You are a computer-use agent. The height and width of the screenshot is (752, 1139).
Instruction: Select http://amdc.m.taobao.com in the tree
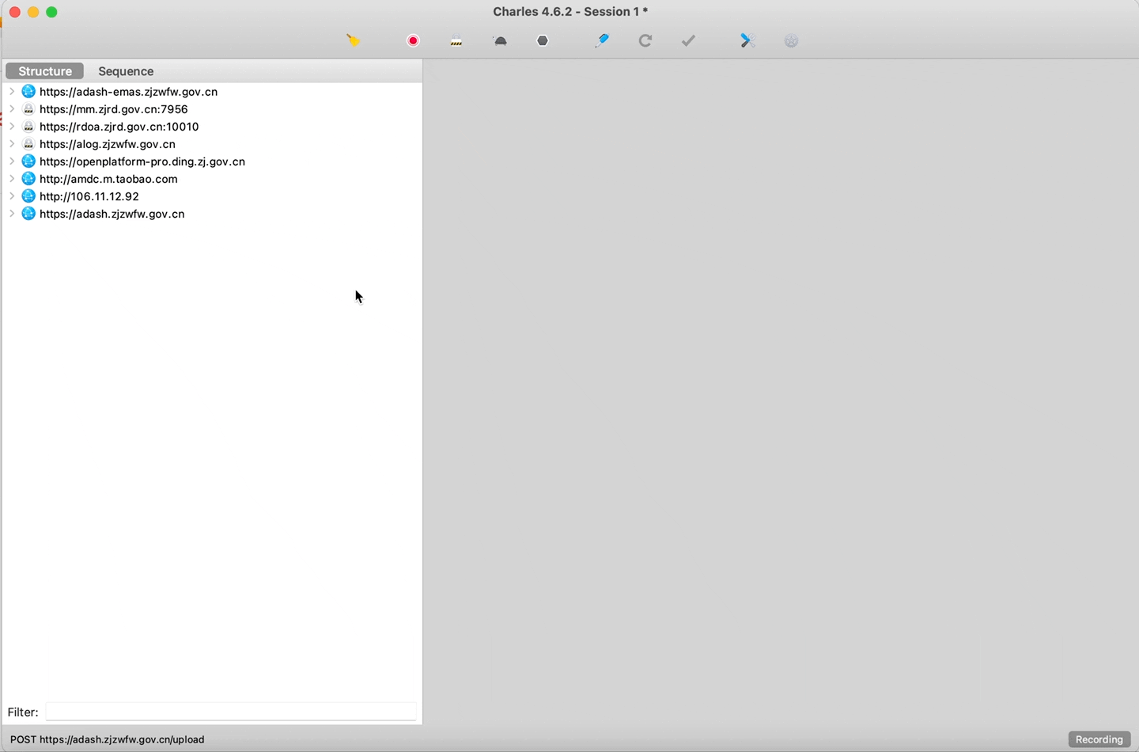coord(108,179)
